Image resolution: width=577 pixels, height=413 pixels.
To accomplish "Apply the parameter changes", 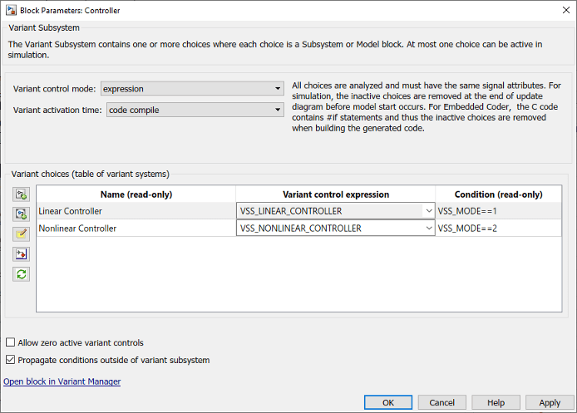I will [x=550, y=402].
